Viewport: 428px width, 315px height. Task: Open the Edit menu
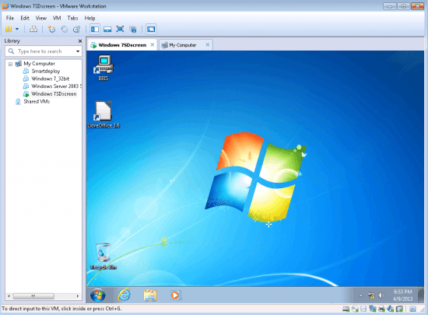(25, 18)
